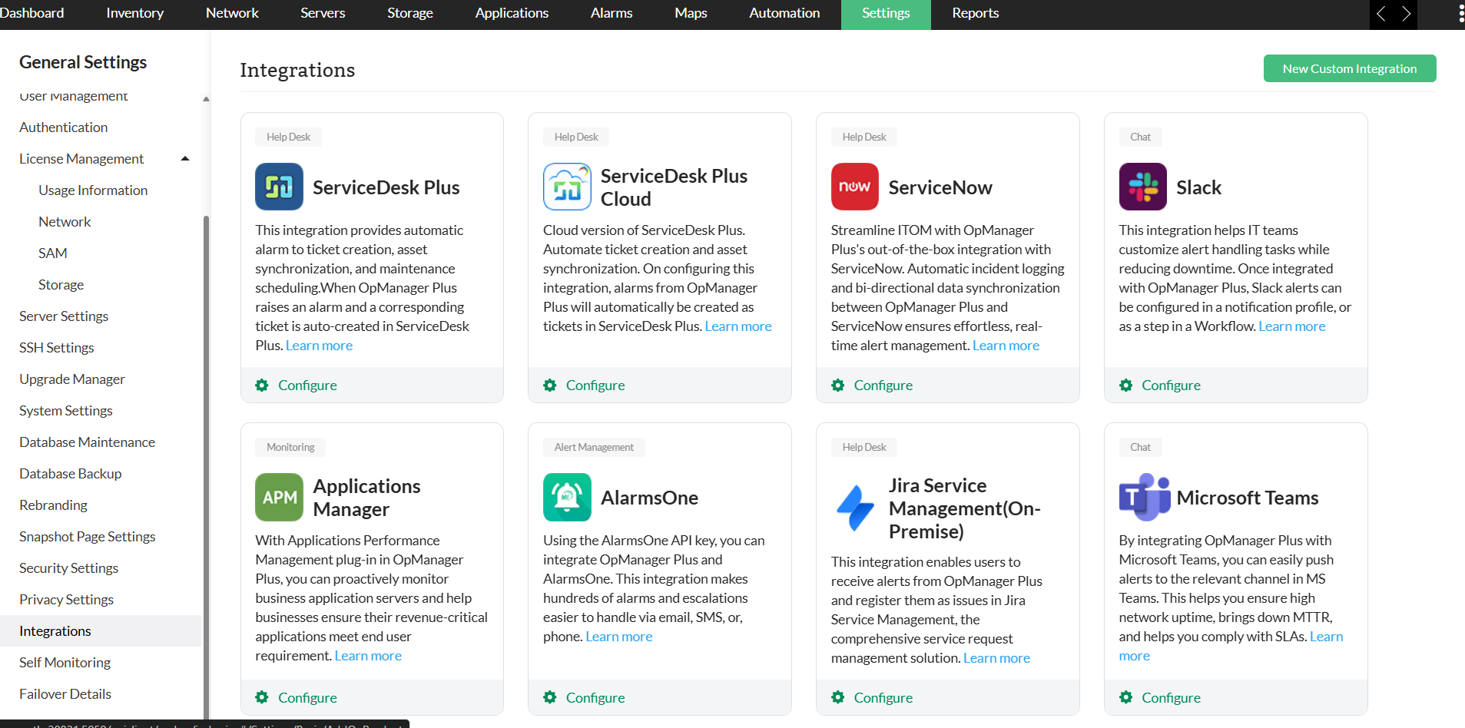The height and width of the screenshot is (728, 1465).
Task: Click the gear icon on ServiceDesk Plus Cloud card
Action: [550, 385]
